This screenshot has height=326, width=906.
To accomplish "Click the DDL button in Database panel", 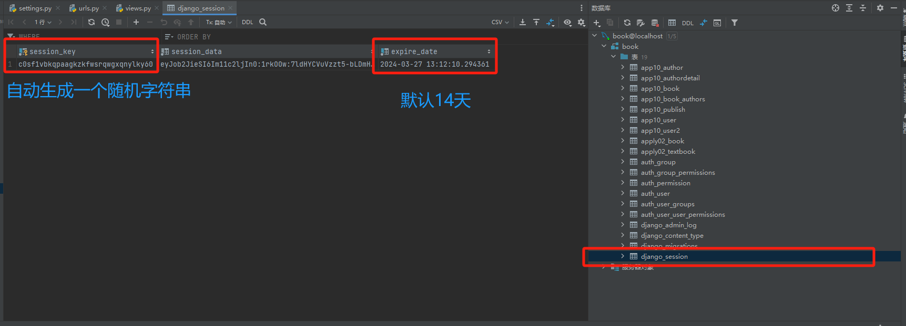I will pos(688,23).
